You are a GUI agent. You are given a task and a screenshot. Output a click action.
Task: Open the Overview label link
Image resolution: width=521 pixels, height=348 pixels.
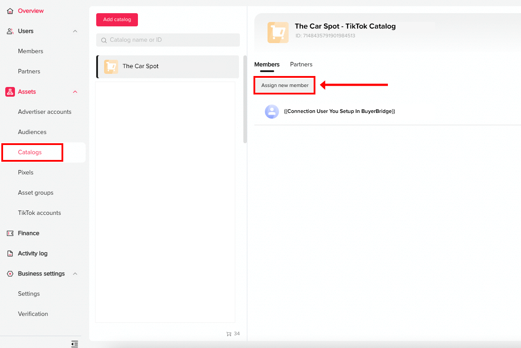(31, 11)
